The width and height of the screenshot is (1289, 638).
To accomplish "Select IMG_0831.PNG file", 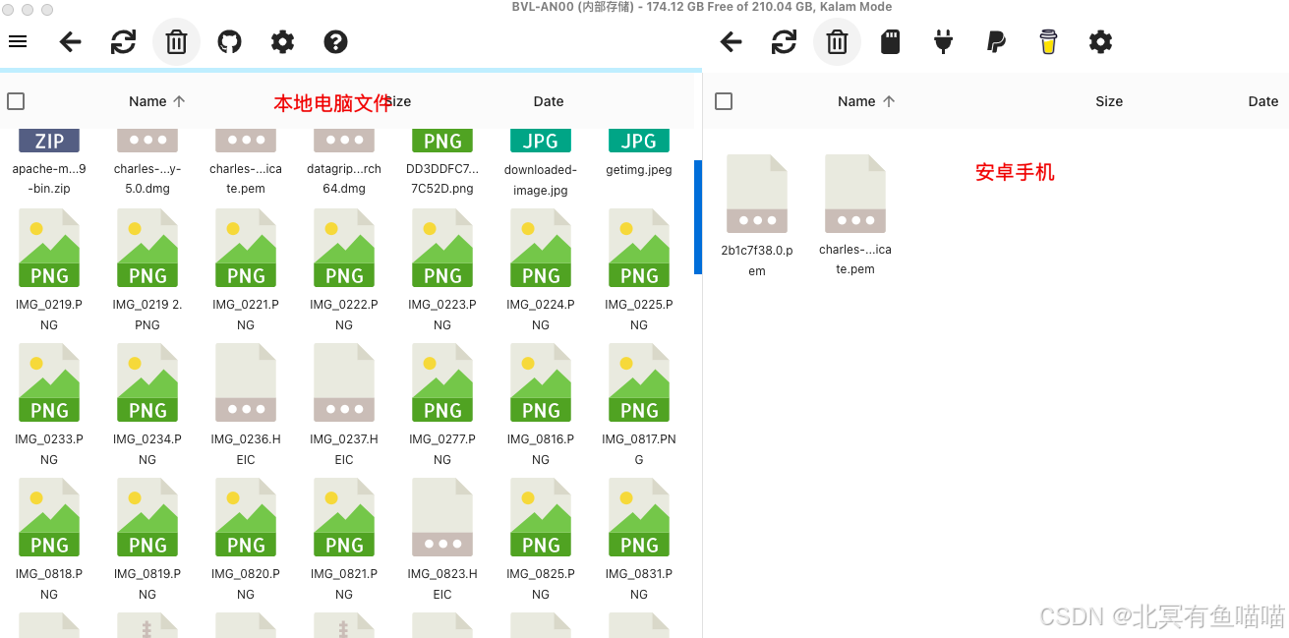I will pos(639,518).
